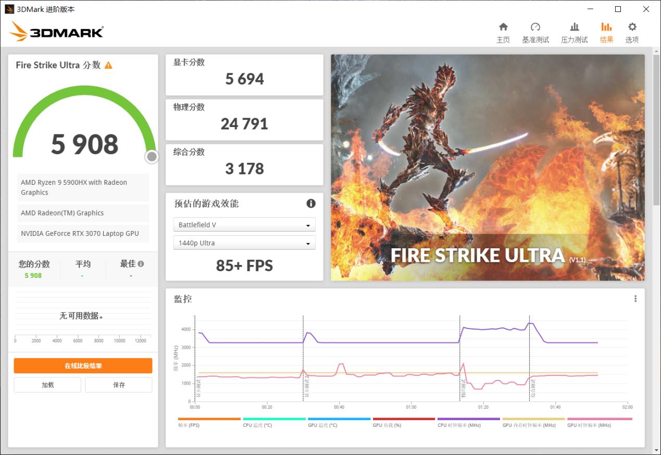Open the 选项 (Options) gear icon
Screen dimensions: 661x455
click(632, 31)
